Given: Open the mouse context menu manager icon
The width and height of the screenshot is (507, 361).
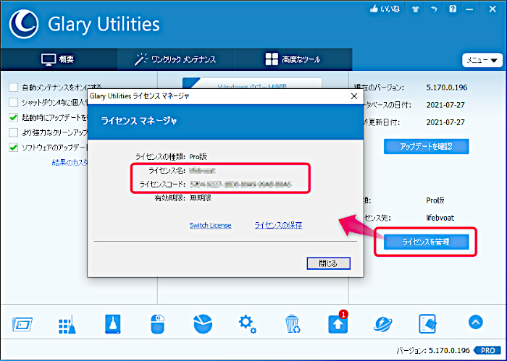Looking at the screenshot, I should 158,324.
